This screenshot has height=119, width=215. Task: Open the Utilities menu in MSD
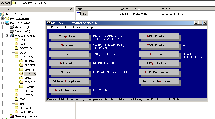(71, 27)
